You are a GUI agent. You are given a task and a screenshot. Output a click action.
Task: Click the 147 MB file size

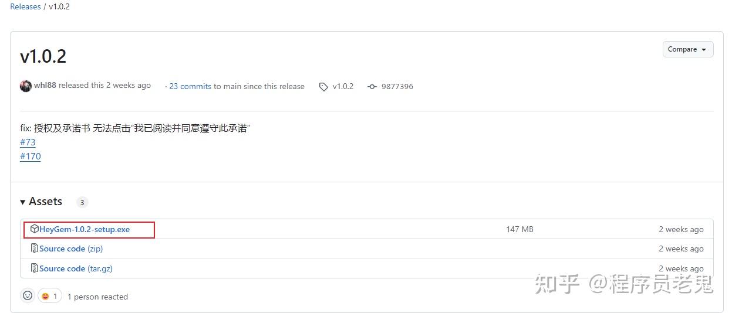pos(520,229)
